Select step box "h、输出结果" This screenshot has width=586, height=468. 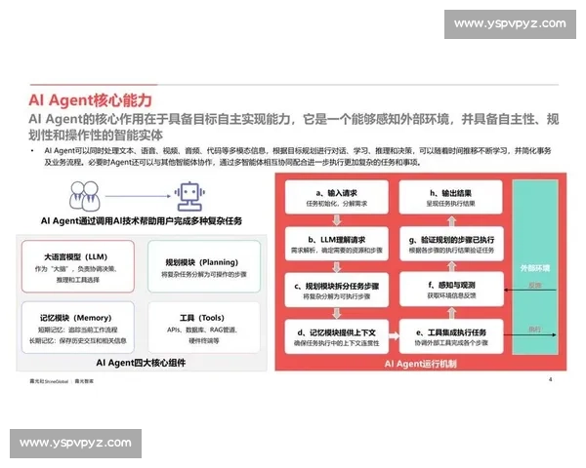click(450, 197)
